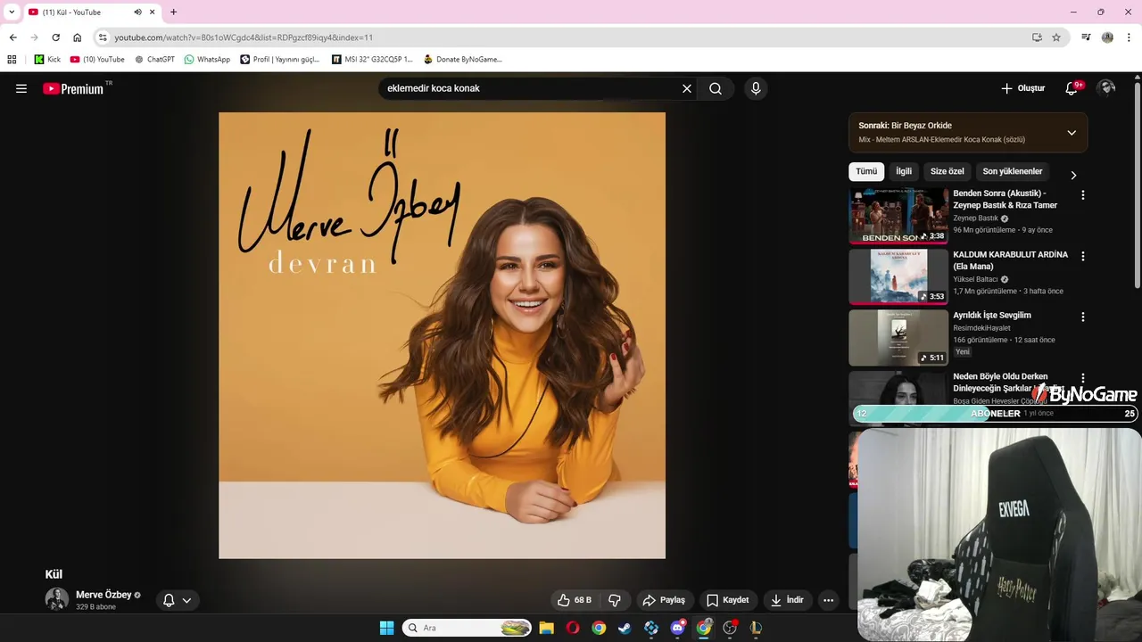Go back with Chrome back arrow
Viewport: 1142px width, 642px height.
coord(12,37)
